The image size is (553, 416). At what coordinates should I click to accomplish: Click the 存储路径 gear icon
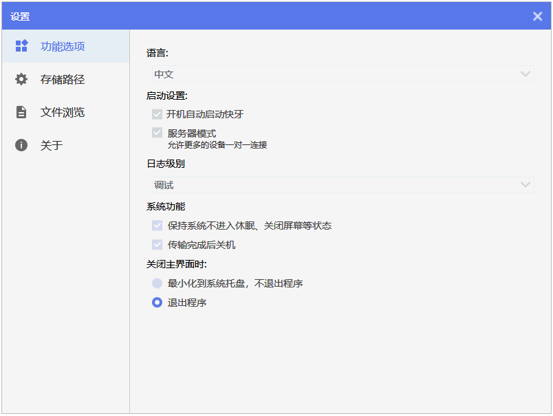tap(21, 79)
